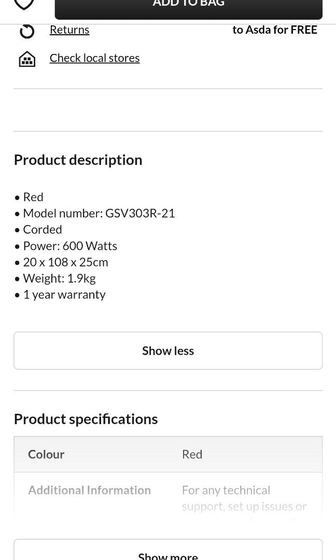The width and height of the screenshot is (336, 560).
Task: Click the circular returns arrow icon
Action: point(26,30)
